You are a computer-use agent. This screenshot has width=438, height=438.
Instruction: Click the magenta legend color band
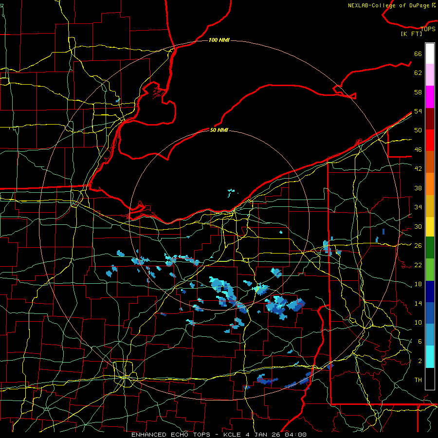tap(430, 97)
